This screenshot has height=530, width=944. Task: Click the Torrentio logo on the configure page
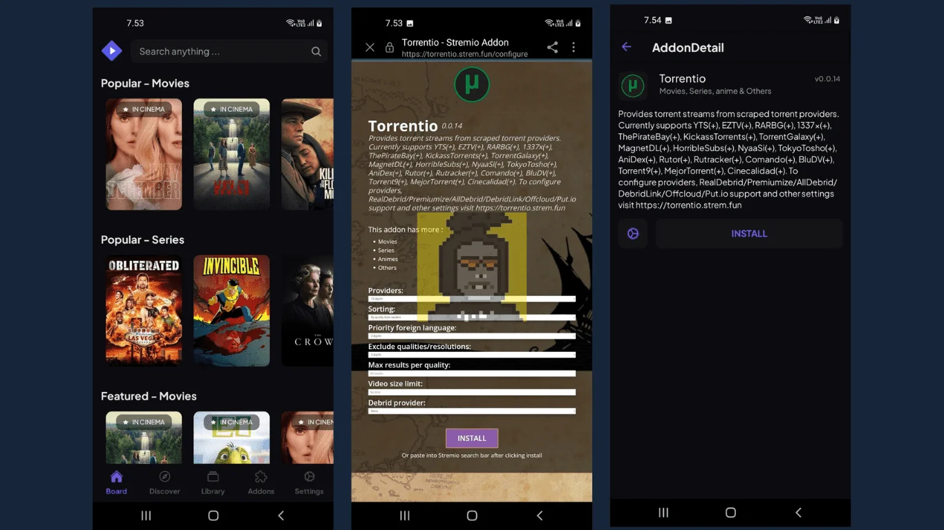click(x=472, y=85)
